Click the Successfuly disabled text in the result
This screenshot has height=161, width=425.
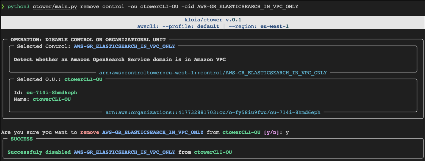pos(39,152)
